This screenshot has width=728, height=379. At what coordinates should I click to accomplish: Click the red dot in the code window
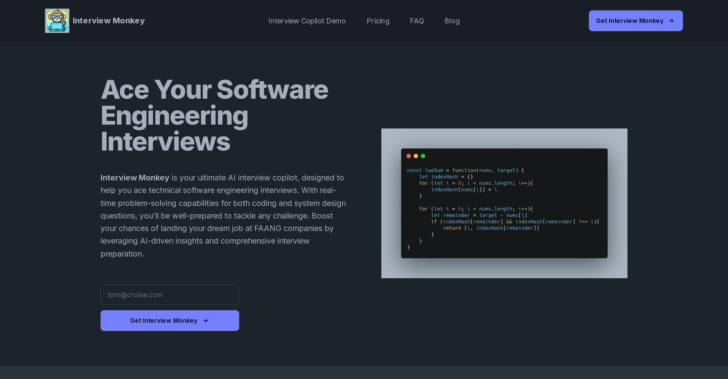coord(409,156)
